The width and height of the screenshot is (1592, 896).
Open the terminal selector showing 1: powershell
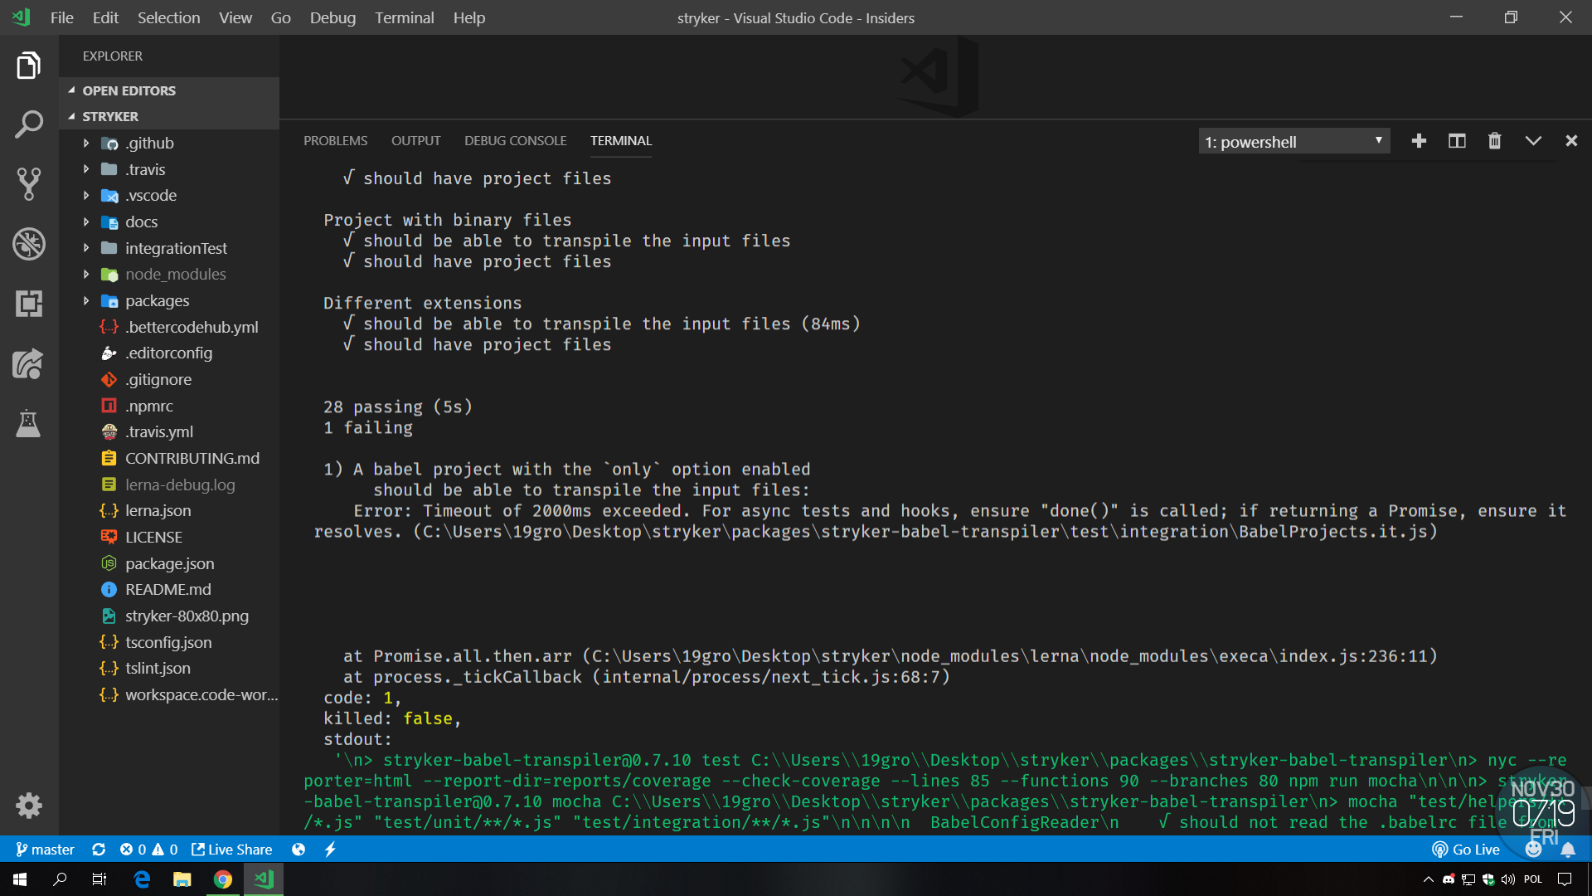1293,141
